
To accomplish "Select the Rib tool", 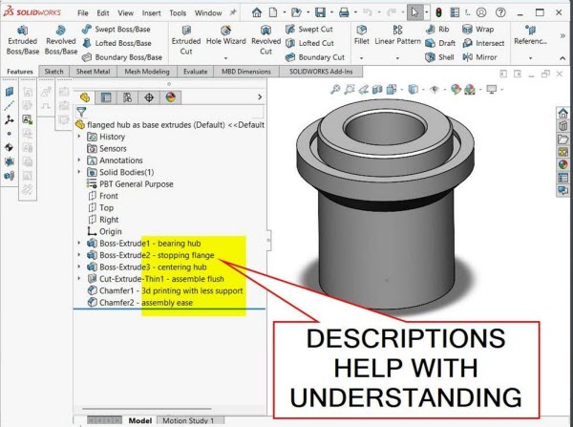I will point(437,30).
